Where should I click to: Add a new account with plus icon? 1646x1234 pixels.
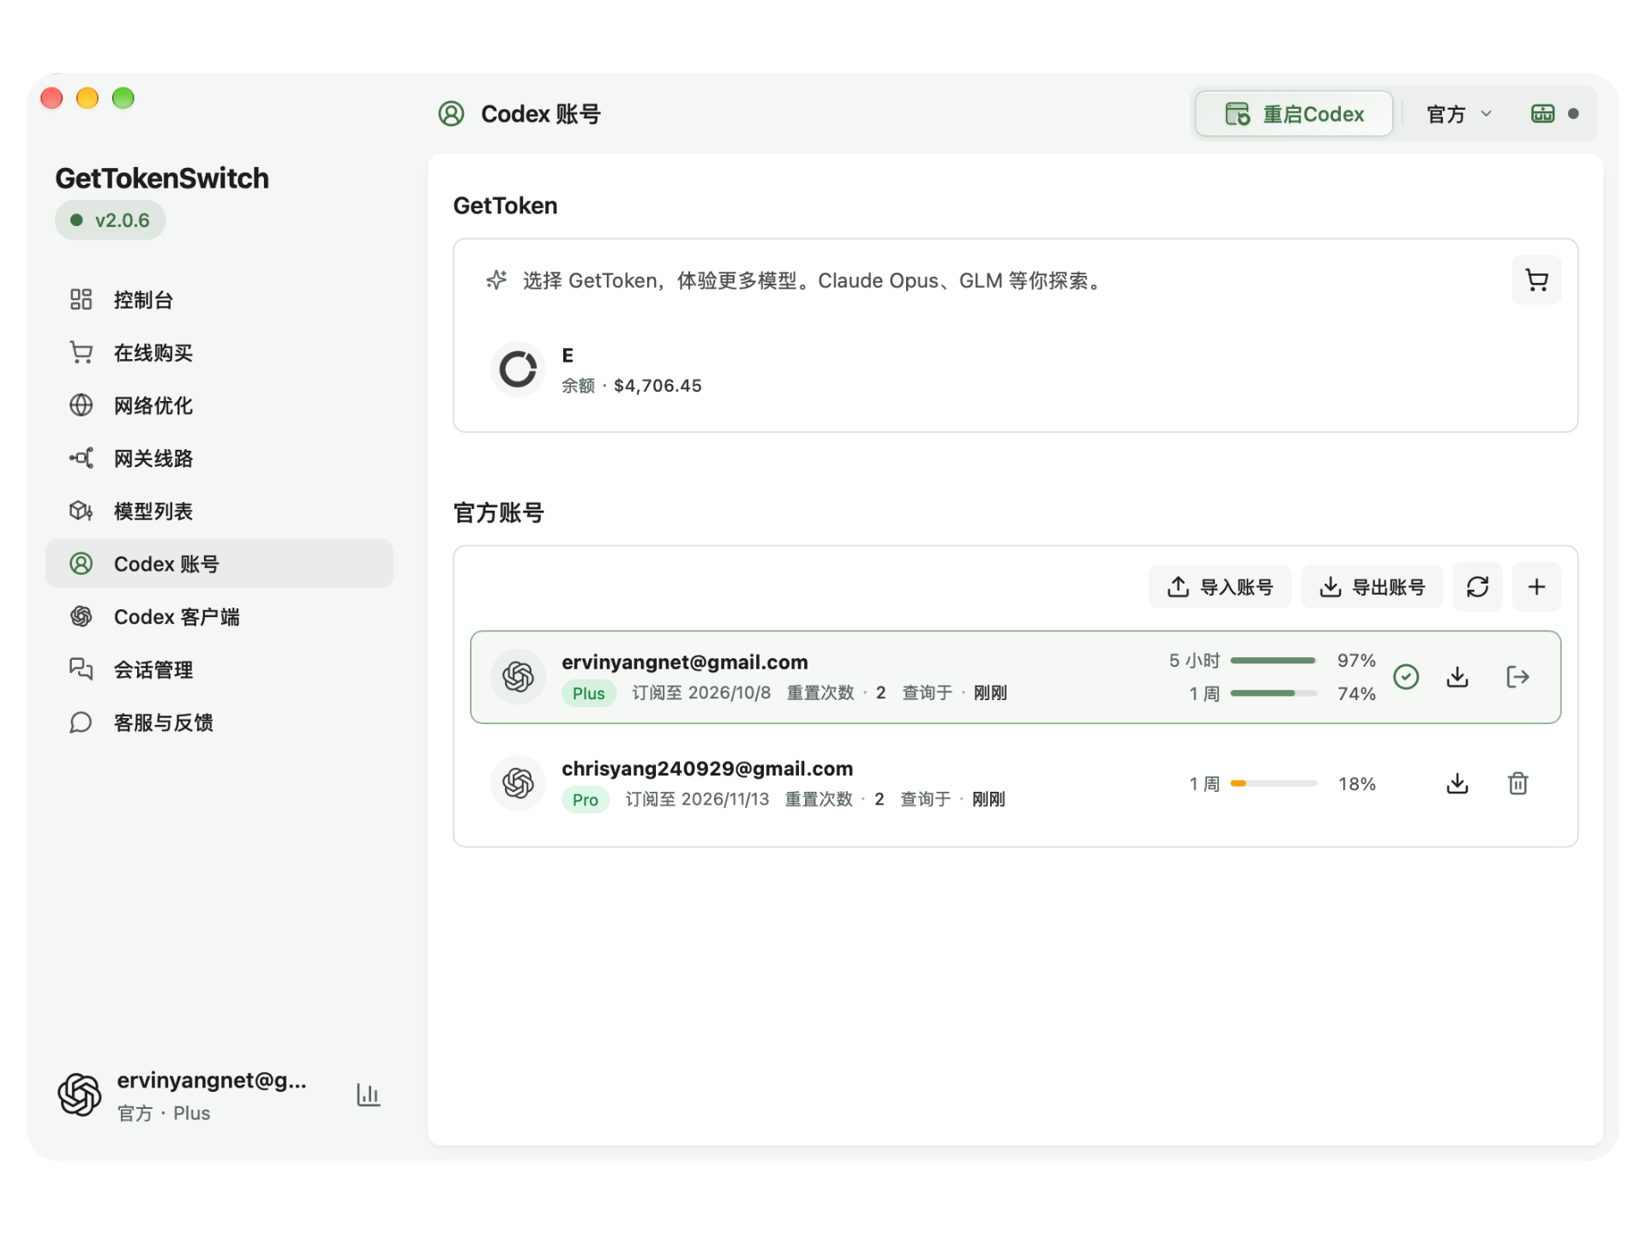(x=1536, y=587)
